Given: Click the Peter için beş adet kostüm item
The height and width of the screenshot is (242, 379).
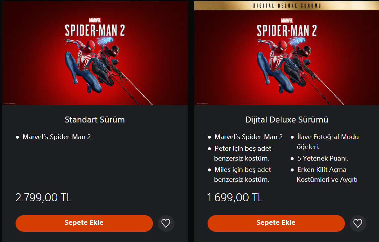Looking at the screenshot, I should pos(243,153).
